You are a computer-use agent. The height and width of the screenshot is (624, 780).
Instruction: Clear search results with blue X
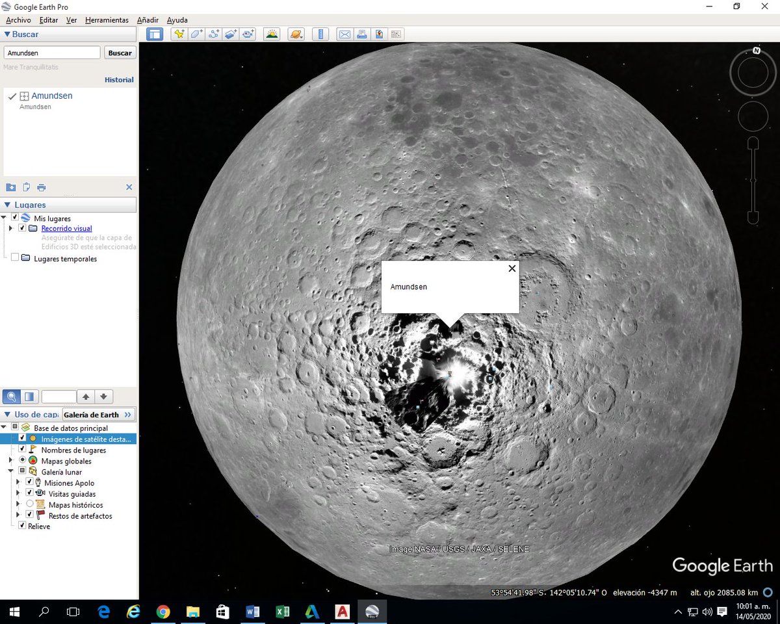coord(129,187)
